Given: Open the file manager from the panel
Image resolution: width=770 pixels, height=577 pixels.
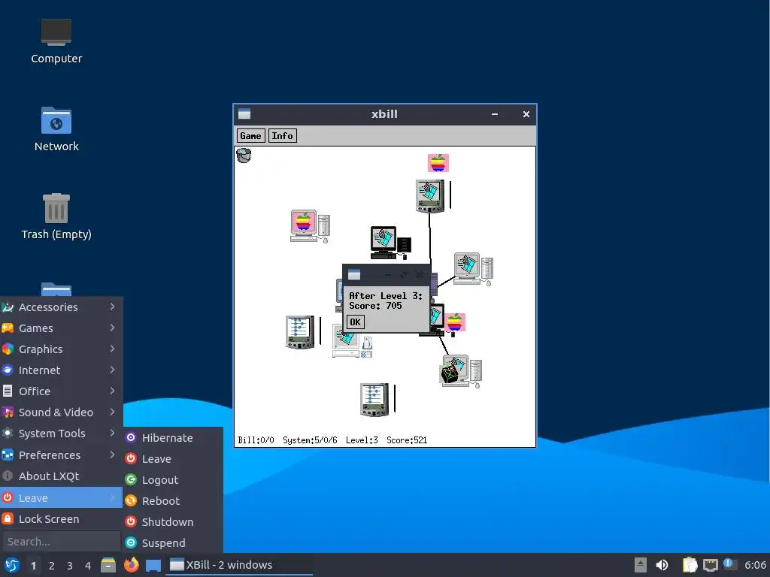Looking at the screenshot, I should coord(108,565).
